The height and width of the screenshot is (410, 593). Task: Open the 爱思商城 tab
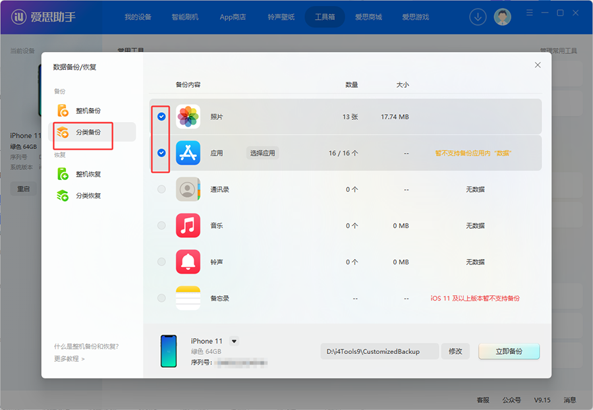coord(368,17)
